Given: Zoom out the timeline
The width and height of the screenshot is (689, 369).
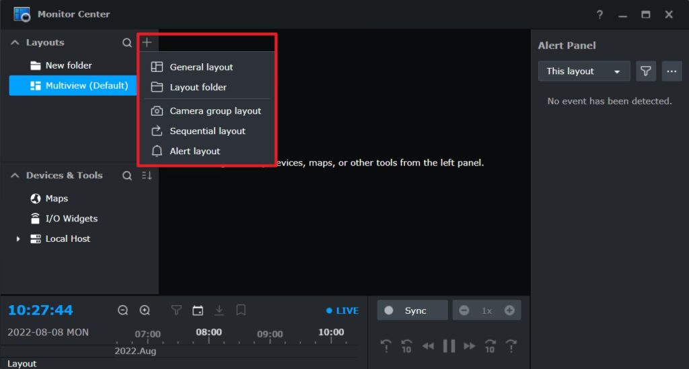Looking at the screenshot, I should [x=123, y=310].
